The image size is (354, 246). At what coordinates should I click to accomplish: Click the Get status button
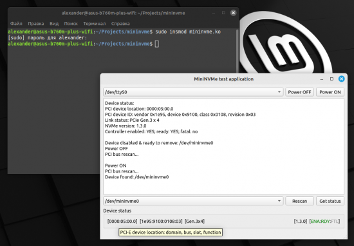point(330,201)
